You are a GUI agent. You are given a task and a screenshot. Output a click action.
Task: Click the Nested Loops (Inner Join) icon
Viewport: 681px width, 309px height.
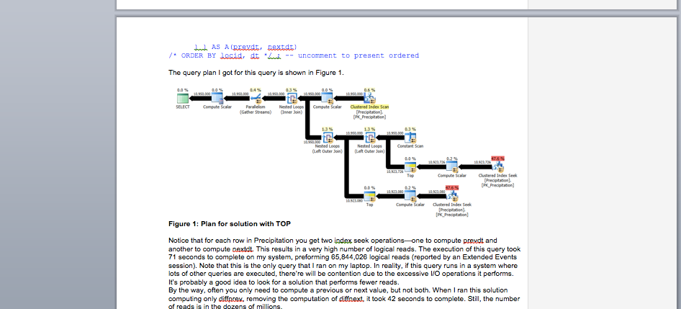pyautogui.click(x=291, y=97)
